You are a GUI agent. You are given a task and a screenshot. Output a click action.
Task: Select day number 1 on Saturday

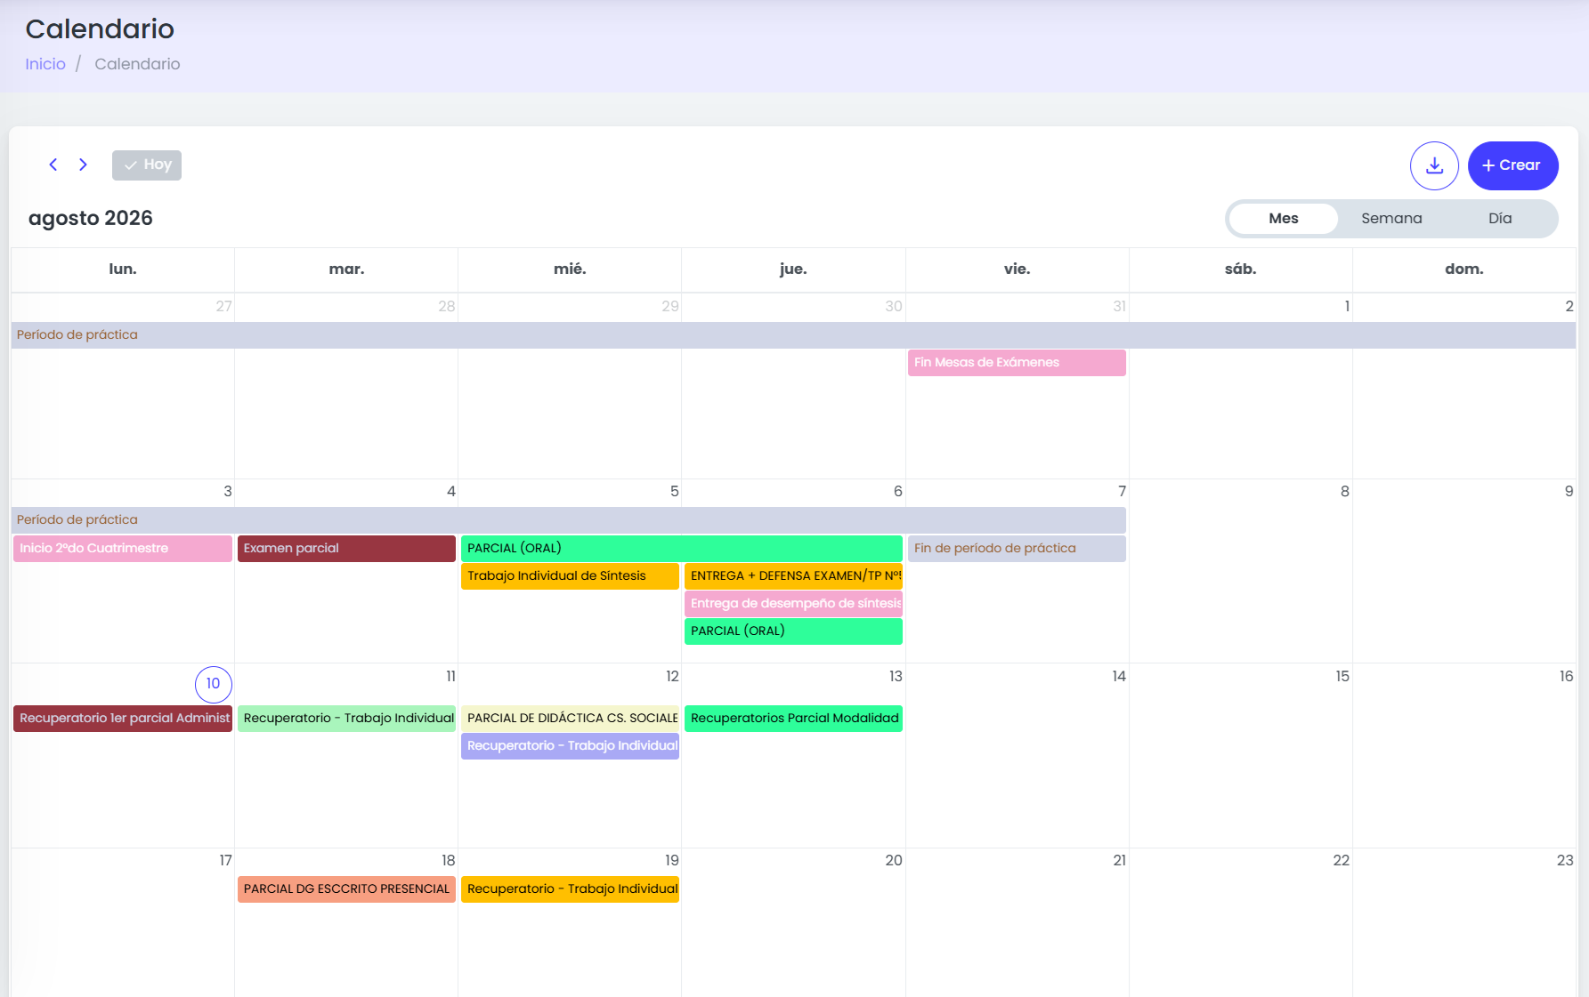tap(1347, 307)
